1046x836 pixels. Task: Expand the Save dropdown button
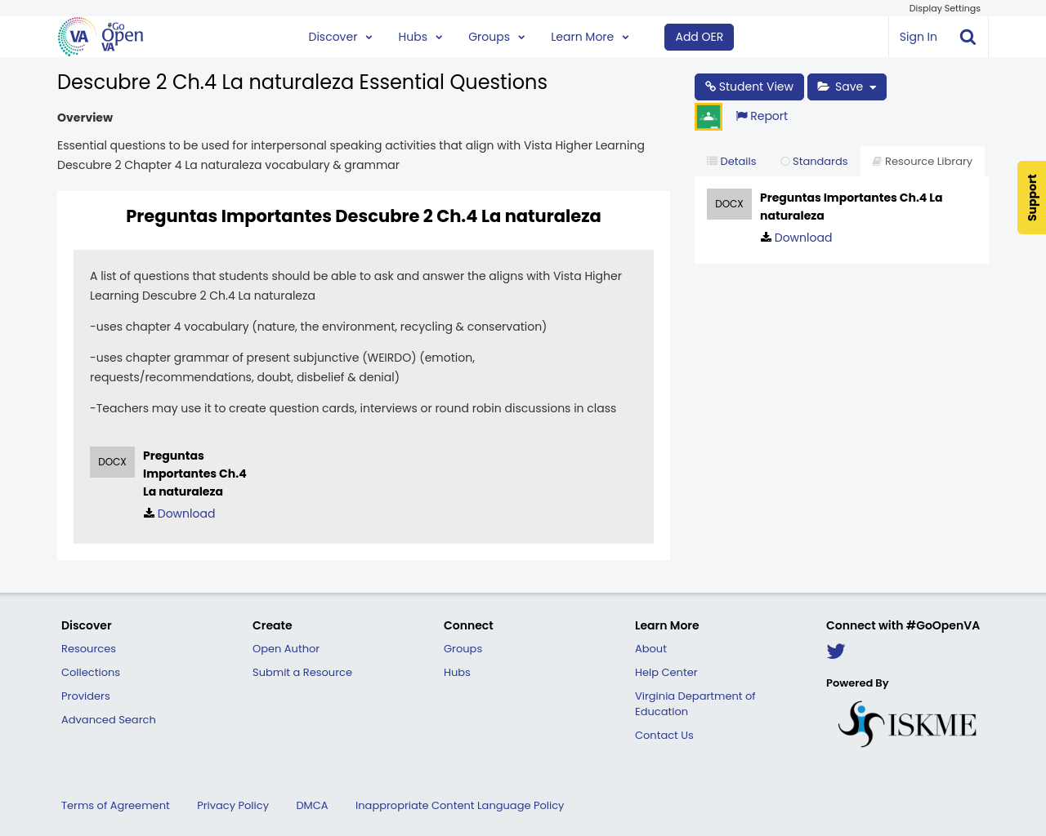847,87
